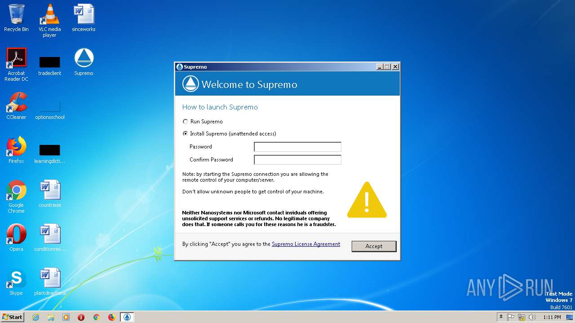Image resolution: width=575 pixels, height=323 pixels.
Task: Select the countriese Word document
Action: click(49, 194)
